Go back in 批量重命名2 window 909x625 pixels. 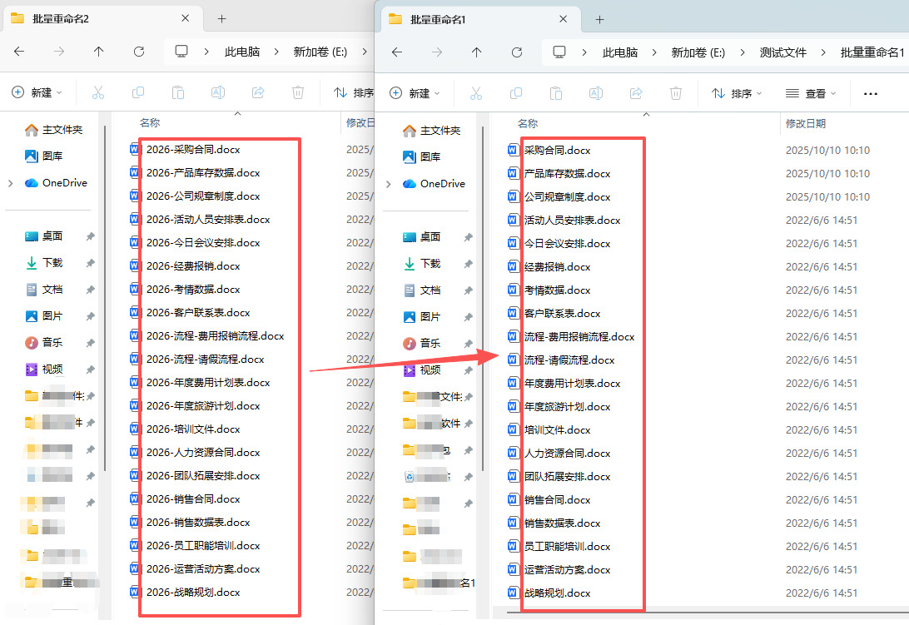click(x=19, y=52)
